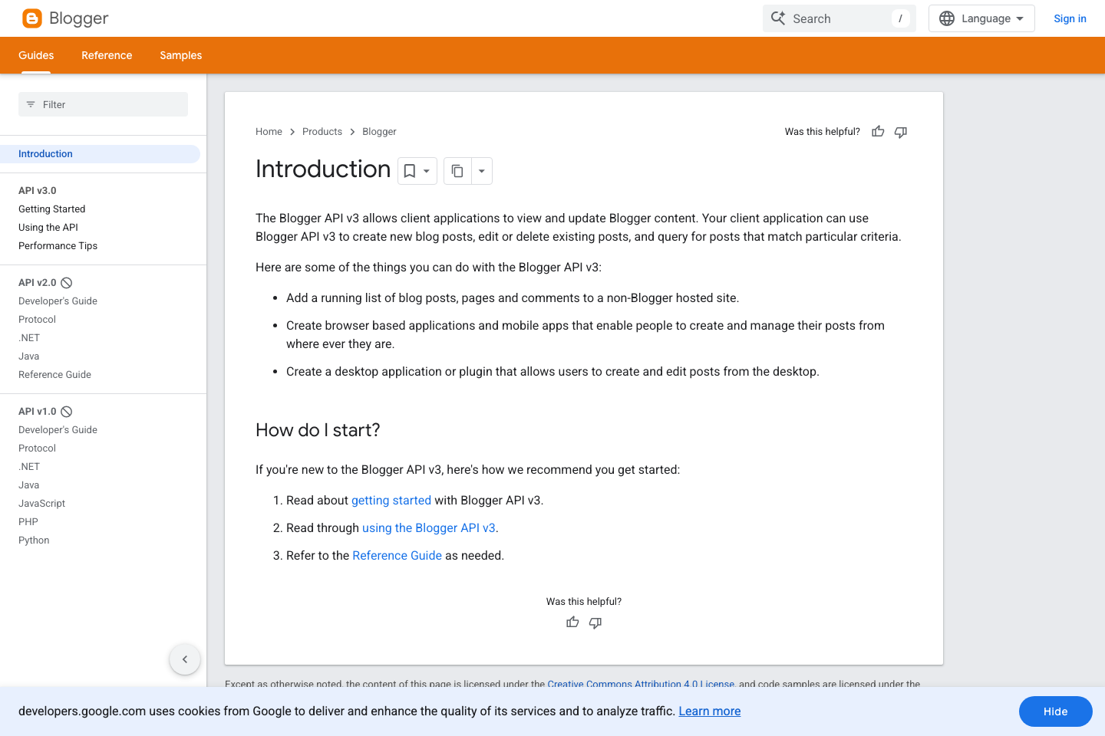Click thumbs up below 'Was this helpful?' footer
This screenshot has width=1105, height=736.
(x=572, y=622)
